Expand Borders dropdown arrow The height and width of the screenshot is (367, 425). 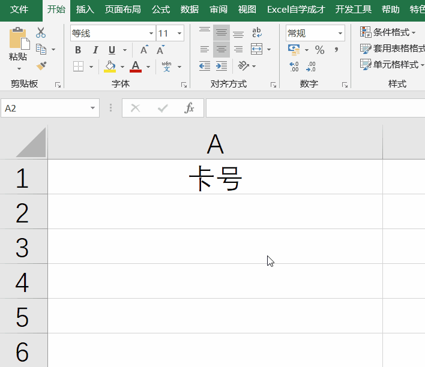tap(91, 67)
